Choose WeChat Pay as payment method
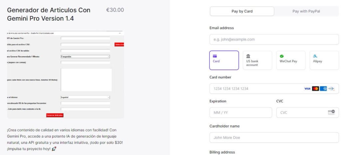The image size is (341, 155). [x=291, y=60]
